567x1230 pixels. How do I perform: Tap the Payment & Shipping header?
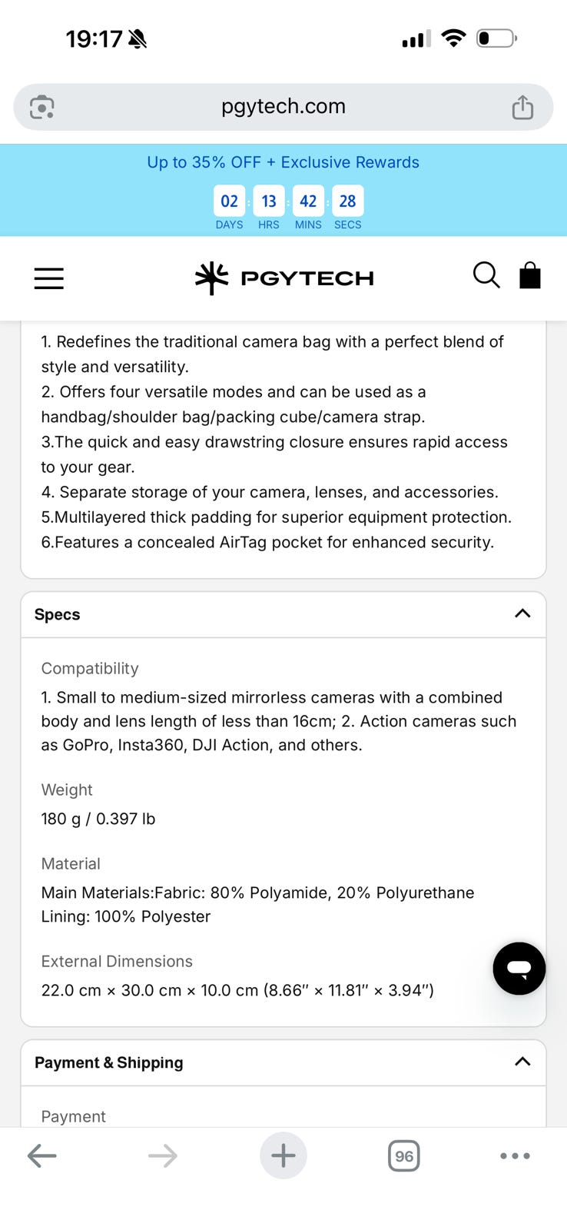point(283,1062)
